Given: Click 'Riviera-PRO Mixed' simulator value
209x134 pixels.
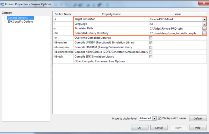Looking at the screenshot, I should click(161, 19).
